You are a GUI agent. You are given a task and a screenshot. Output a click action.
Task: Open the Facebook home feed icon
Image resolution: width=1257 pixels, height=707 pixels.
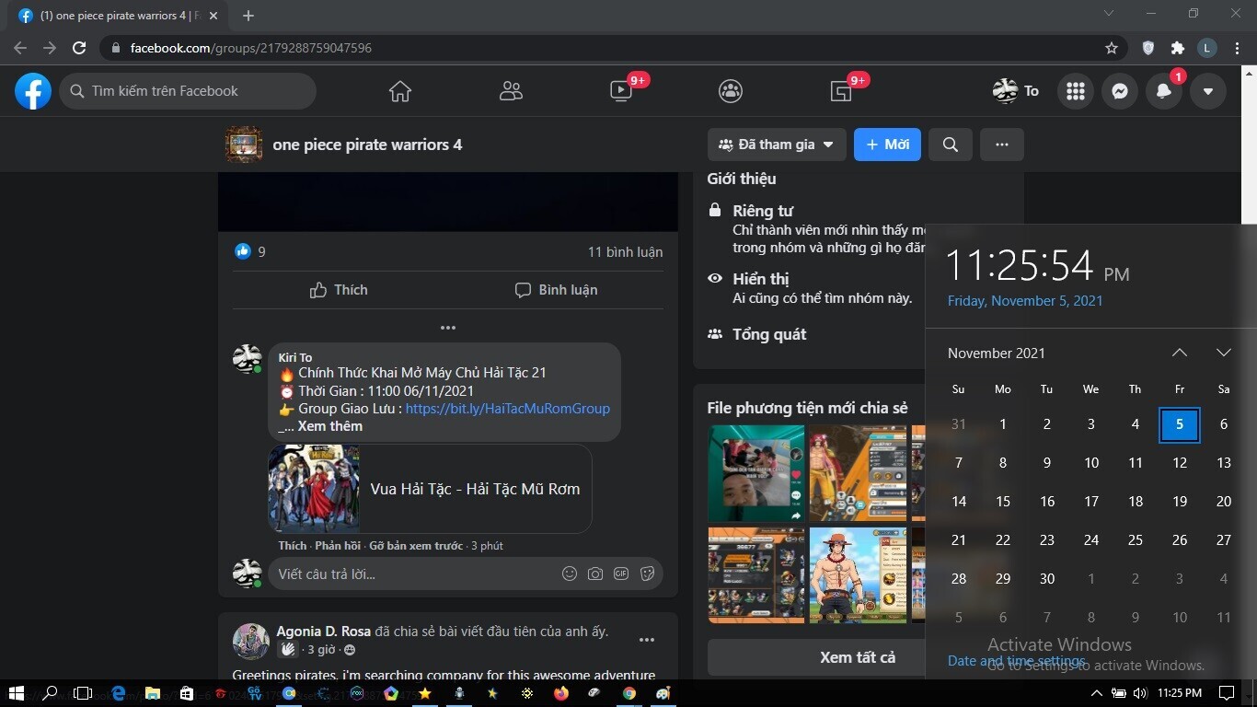click(399, 91)
